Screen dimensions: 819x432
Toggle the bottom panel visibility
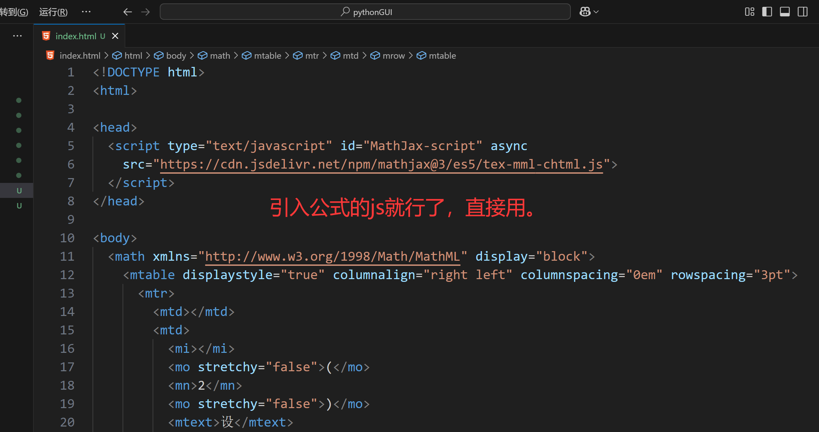785,12
